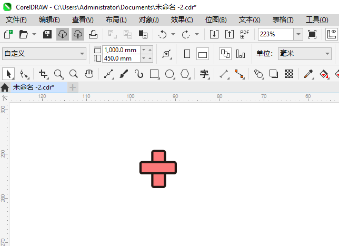Create a new document icon

8,34
